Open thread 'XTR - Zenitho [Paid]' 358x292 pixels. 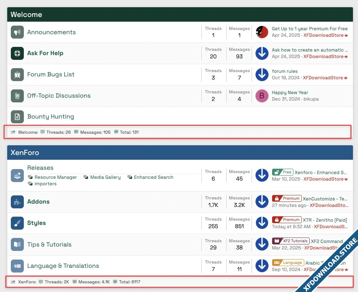tap(325, 220)
